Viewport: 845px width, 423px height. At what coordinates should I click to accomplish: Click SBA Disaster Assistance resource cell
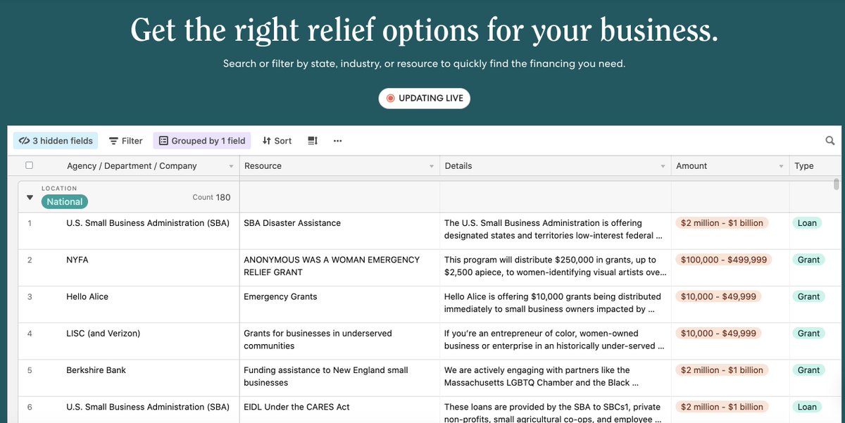339,231
